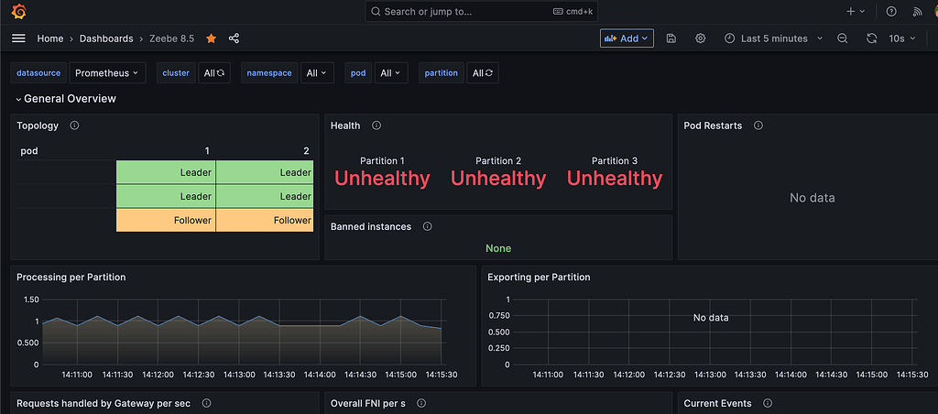Go to Dashboards in the breadcrumb
This screenshot has width=938, height=414.
click(x=105, y=38)
